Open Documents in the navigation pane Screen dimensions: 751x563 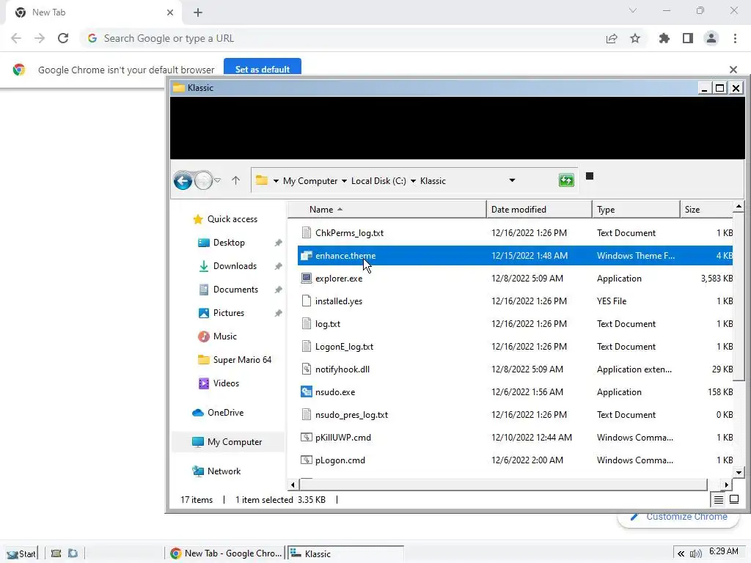235,290
